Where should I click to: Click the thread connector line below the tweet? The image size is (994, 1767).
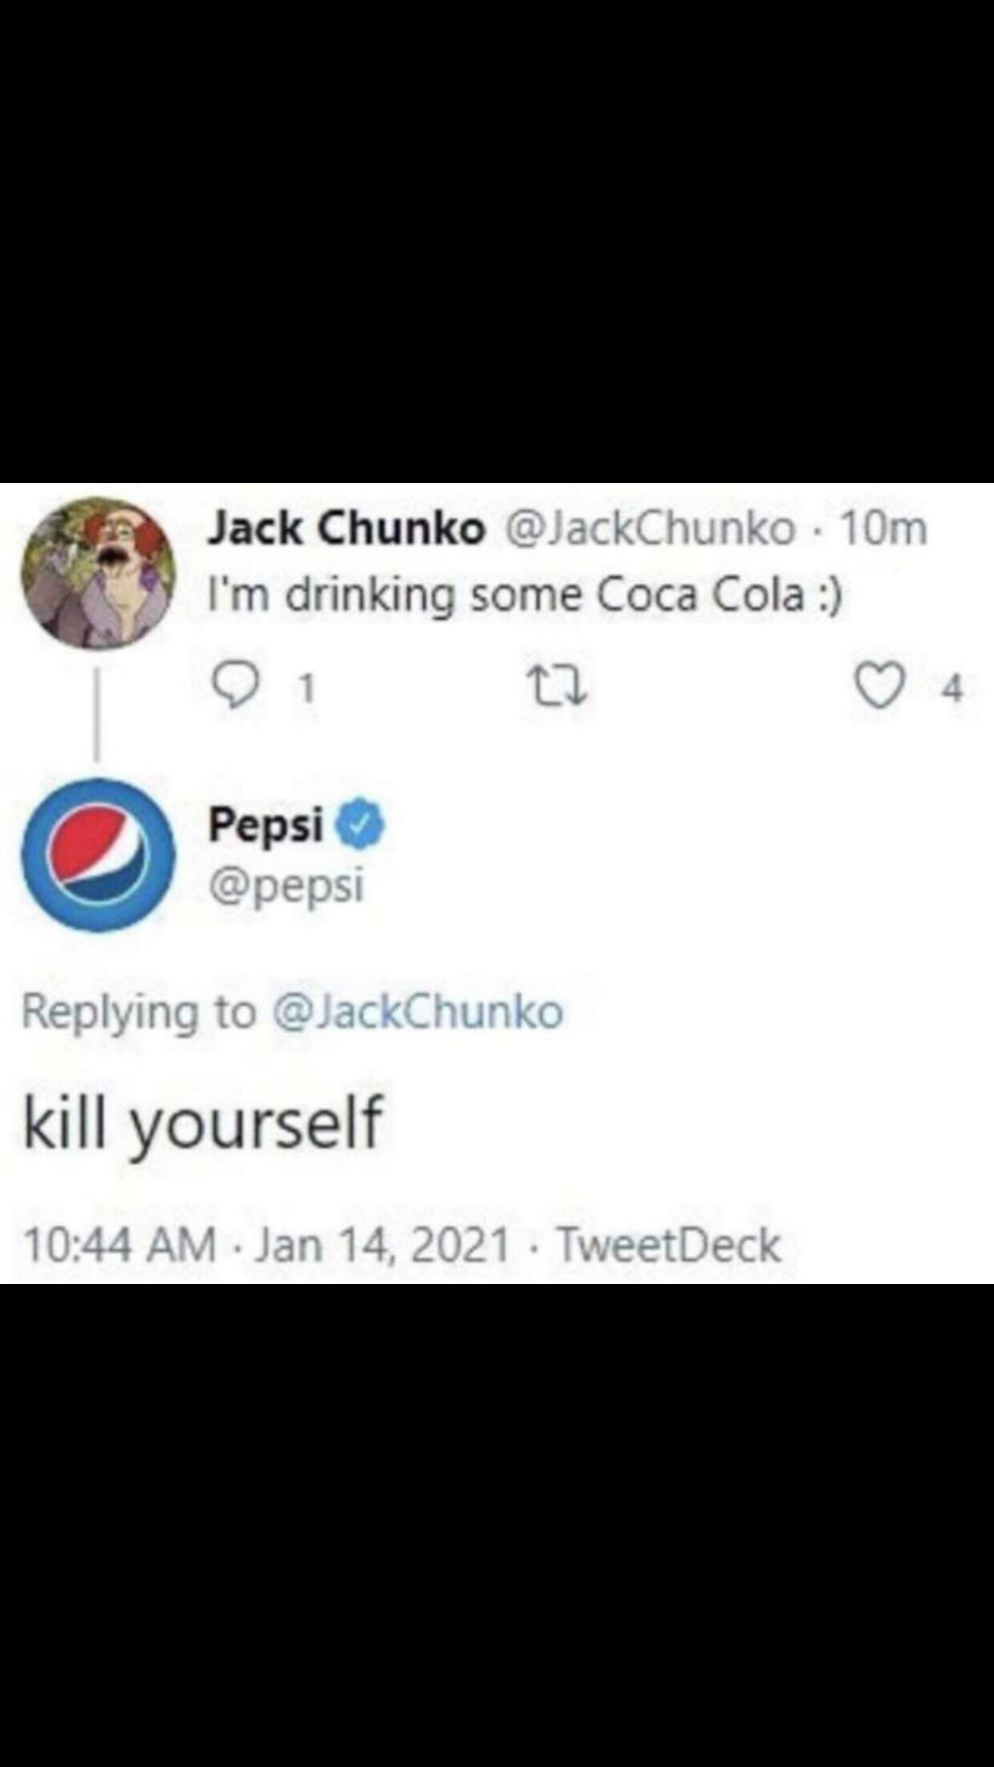[x=97, y=732]
